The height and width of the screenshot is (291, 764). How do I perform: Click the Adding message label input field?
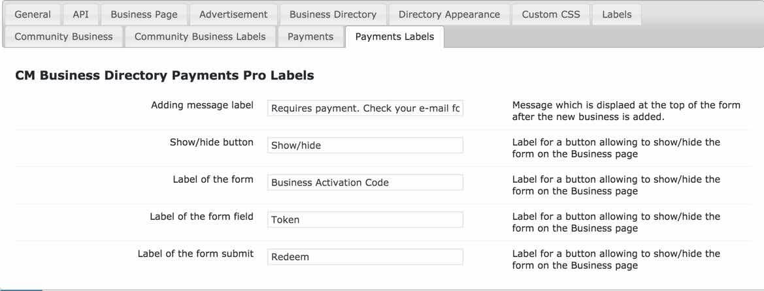pos(365,109)
